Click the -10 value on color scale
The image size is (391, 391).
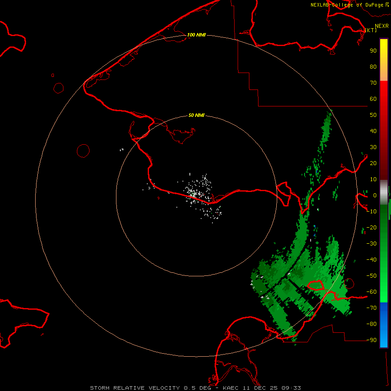tap(371, 212)
